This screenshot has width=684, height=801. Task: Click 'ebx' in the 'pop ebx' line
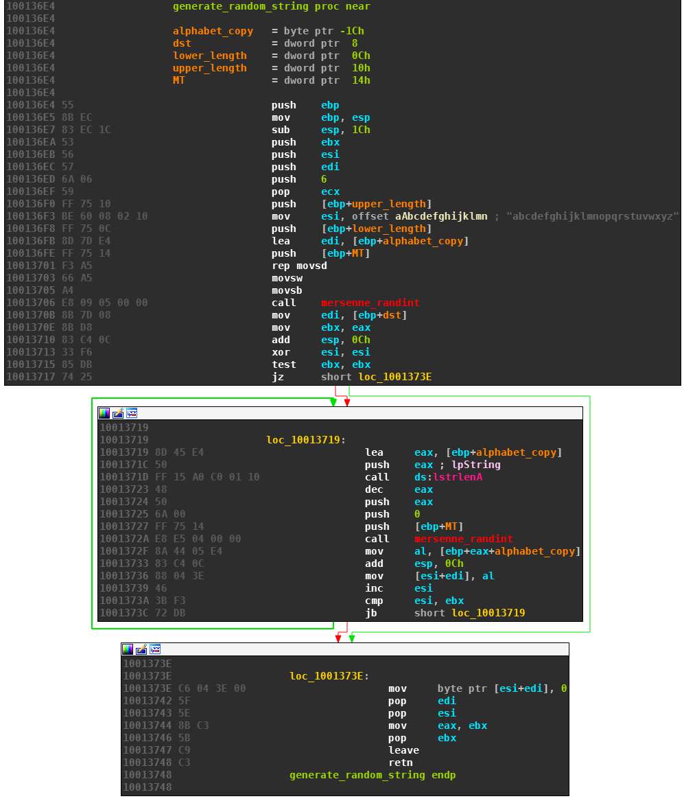(x=447, y=738)
